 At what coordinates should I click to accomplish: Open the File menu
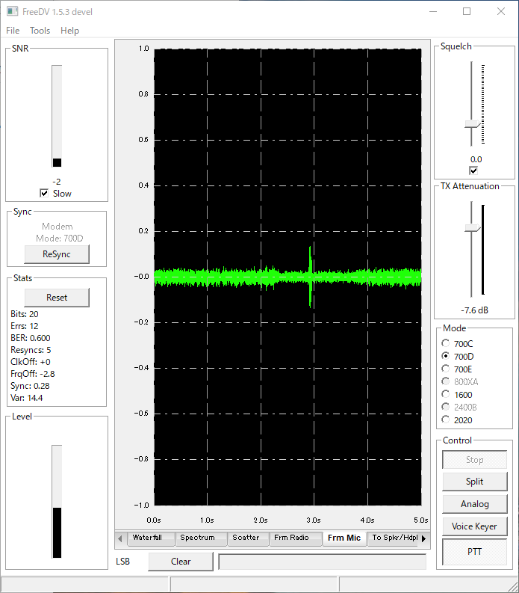[13, 31]
